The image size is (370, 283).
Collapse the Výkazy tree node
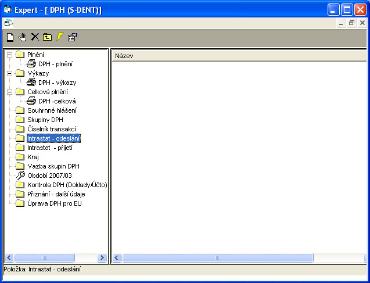pos(9,73)
